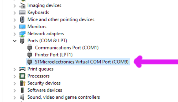The height and width of the screenshot is (102, 178).
Task: Click the Keyboards category icon
Action: coord(22,13)
